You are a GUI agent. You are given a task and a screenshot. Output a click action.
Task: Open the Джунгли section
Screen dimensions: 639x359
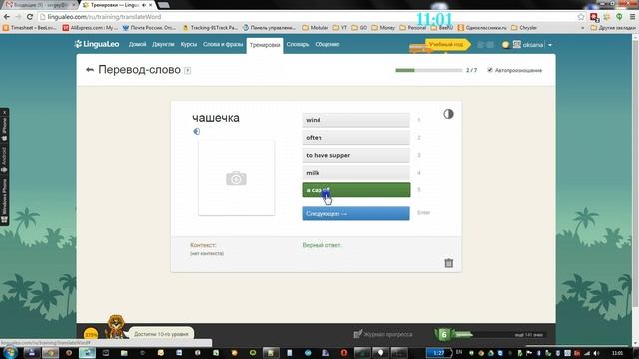(163, 44)
